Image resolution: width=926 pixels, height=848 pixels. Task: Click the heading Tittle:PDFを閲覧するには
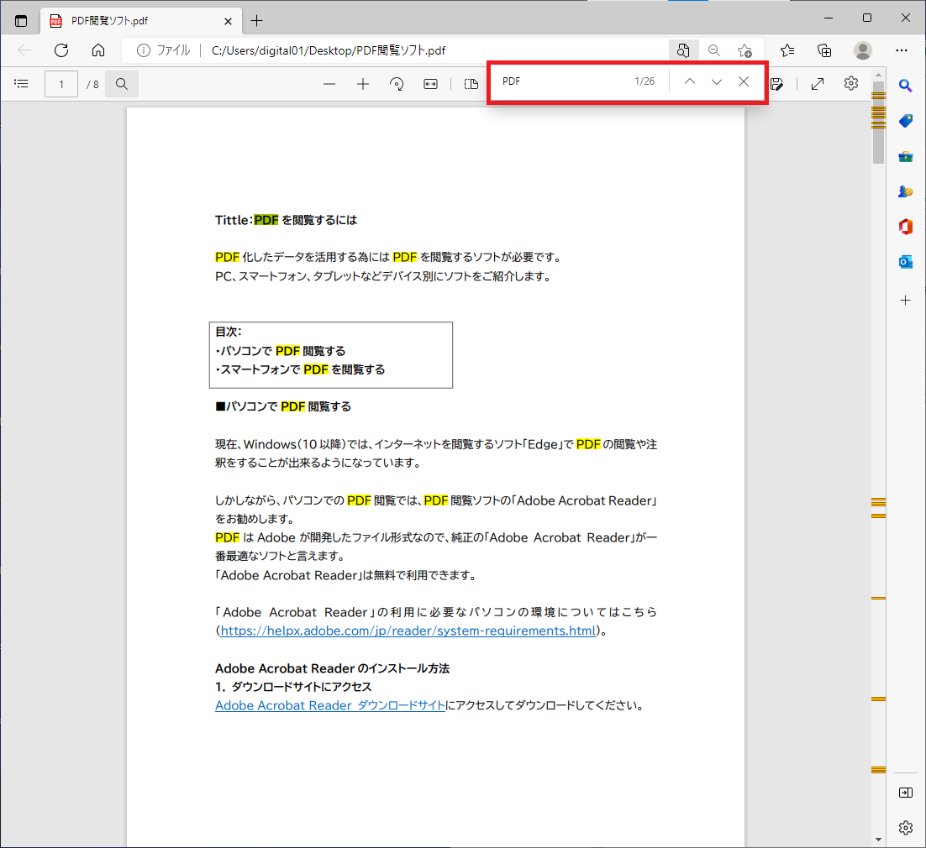pos(286,220)
